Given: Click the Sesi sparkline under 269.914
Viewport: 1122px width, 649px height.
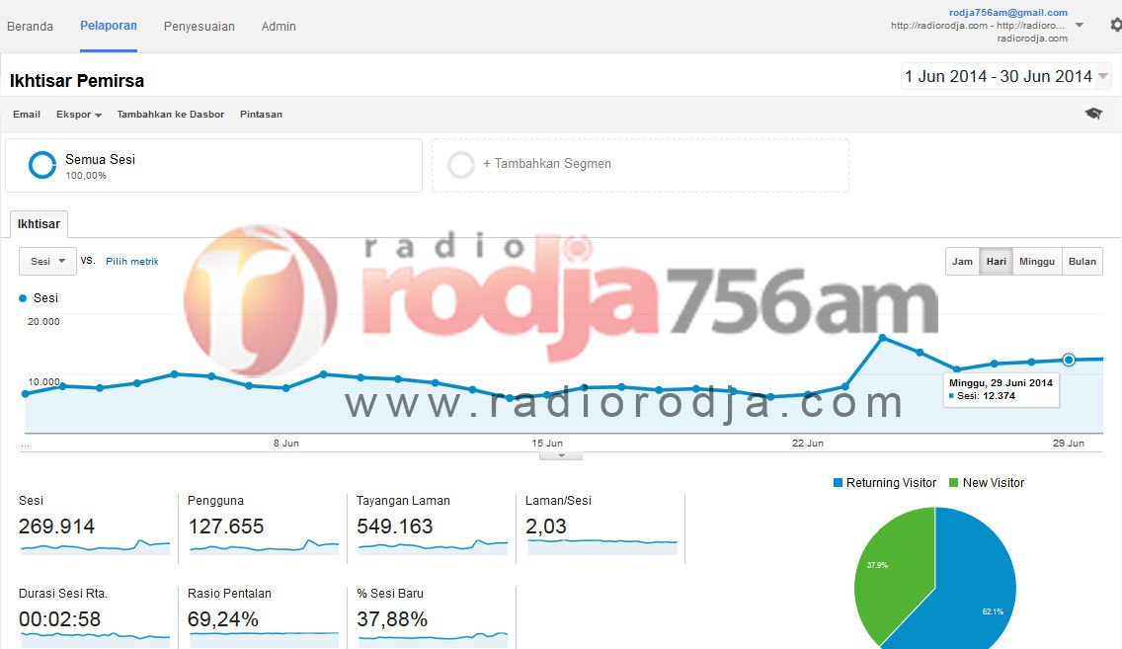Looking at the screenshot, I should pos(95,546).
